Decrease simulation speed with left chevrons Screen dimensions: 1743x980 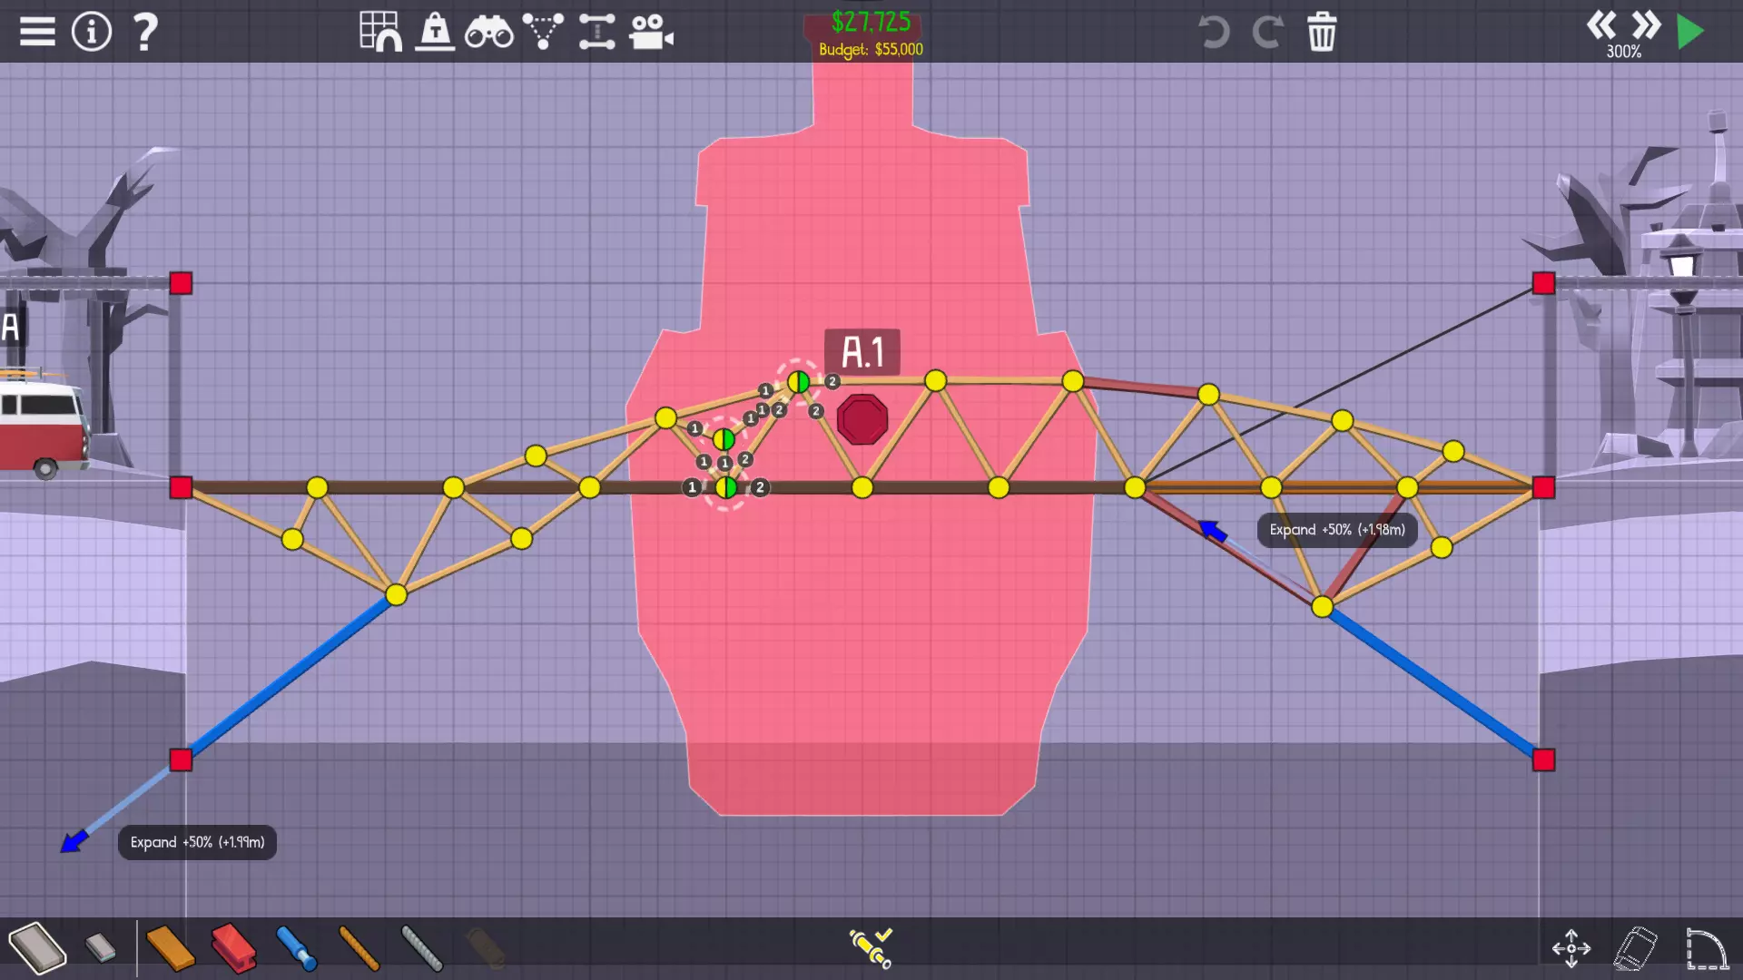1601,25
